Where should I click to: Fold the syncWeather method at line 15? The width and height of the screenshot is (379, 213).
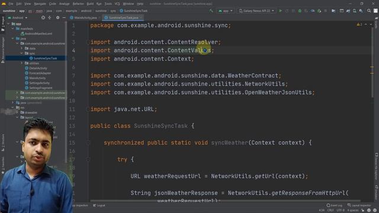click(x=88, y=143)
